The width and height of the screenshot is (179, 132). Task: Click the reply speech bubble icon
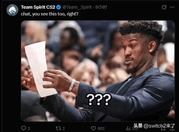click(x=23, y=128)
